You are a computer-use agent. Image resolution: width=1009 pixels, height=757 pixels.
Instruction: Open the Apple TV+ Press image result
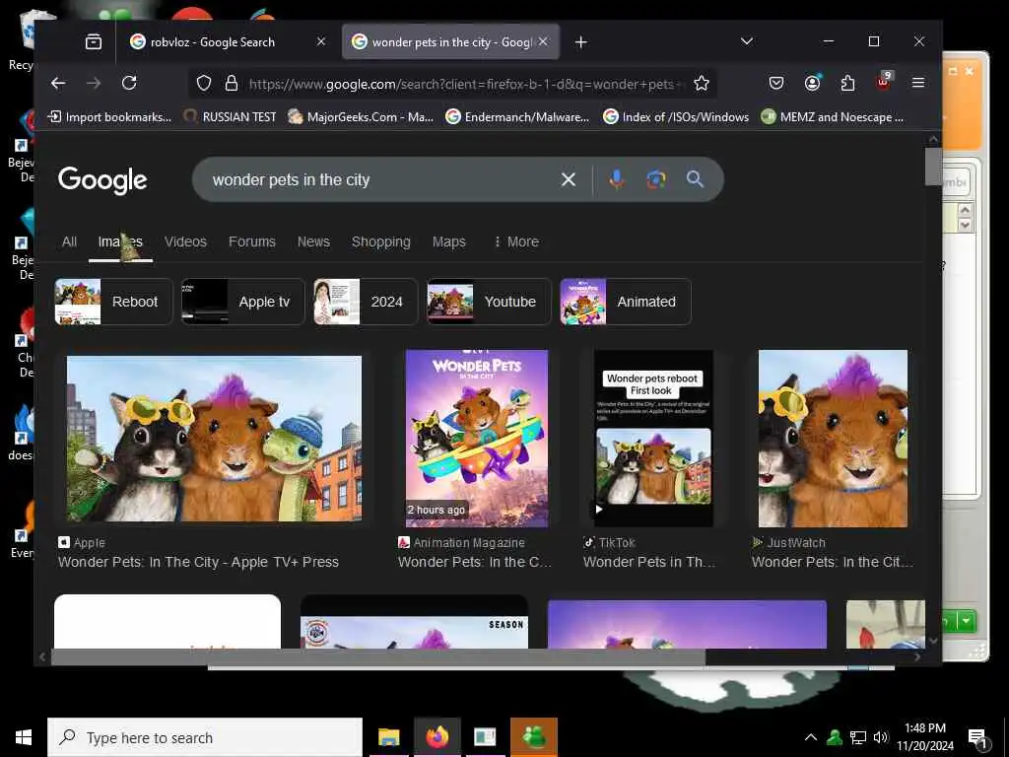tap(214, 439)
